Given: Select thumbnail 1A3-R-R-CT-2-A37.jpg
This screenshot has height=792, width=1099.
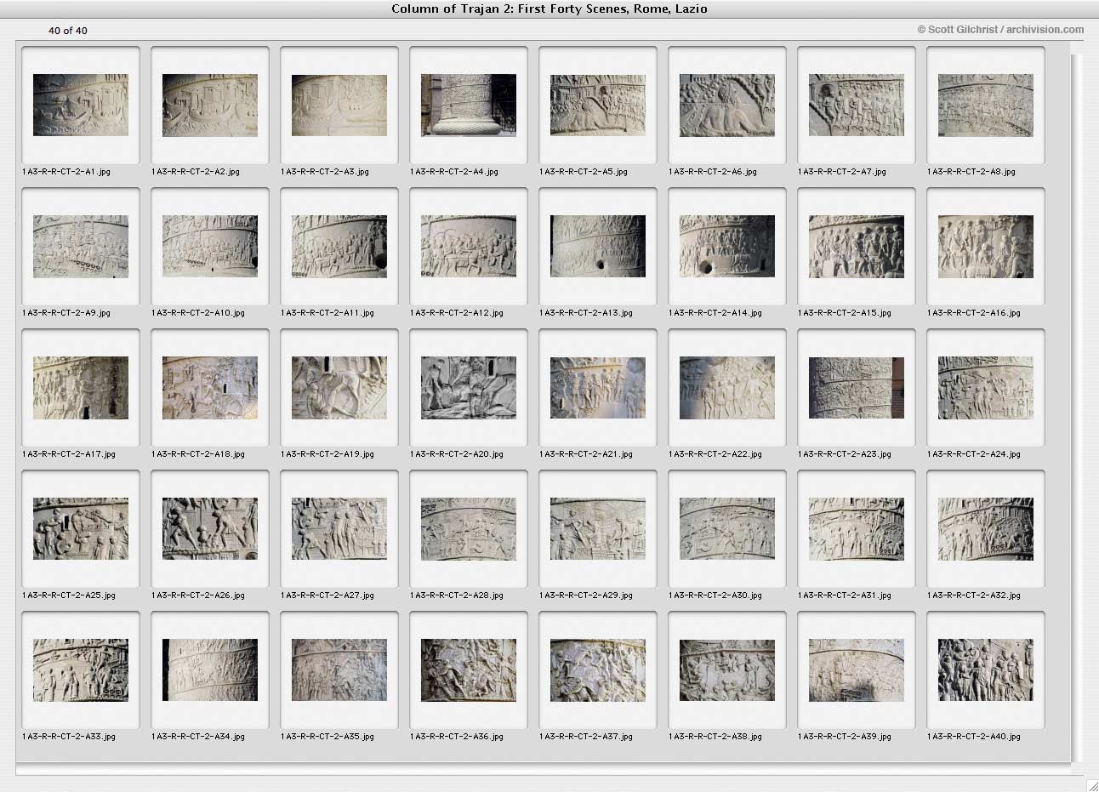Looking at the screenshot, I should 598,669.
